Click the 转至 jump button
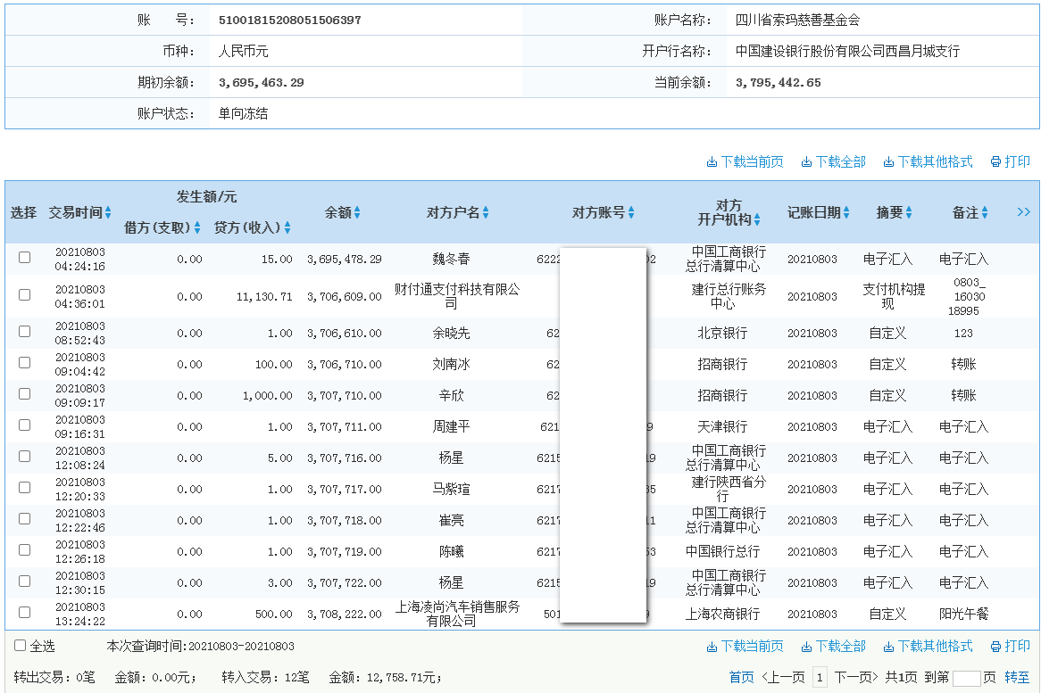 pos(1017,678)
